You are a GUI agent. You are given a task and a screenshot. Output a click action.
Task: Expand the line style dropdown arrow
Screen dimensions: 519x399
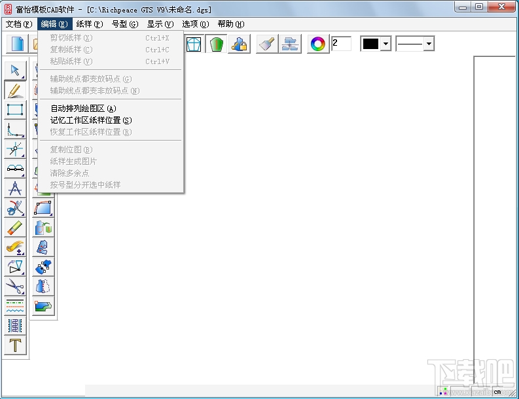pos(429,44)
